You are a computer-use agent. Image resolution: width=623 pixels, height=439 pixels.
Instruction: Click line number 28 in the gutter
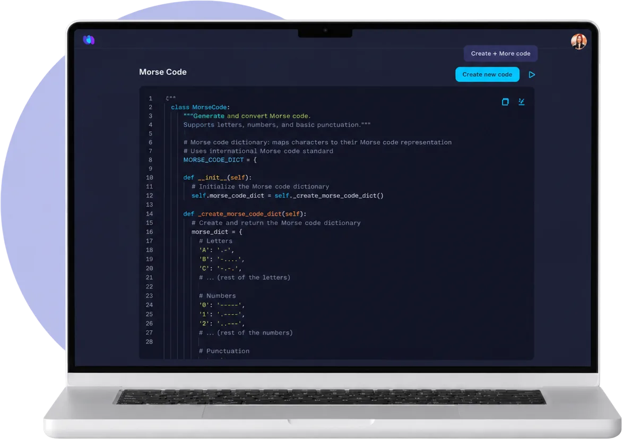click(x=150, y=342)
